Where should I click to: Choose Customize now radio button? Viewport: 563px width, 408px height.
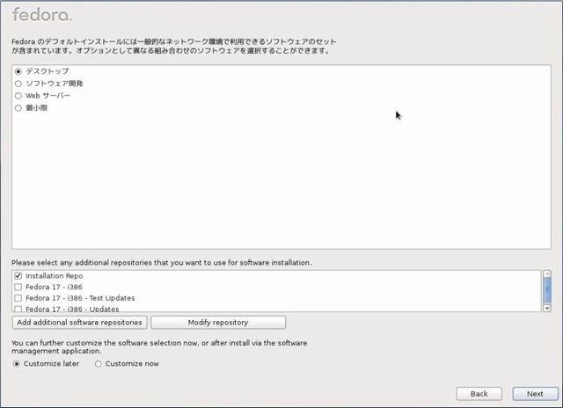(98, 364)
